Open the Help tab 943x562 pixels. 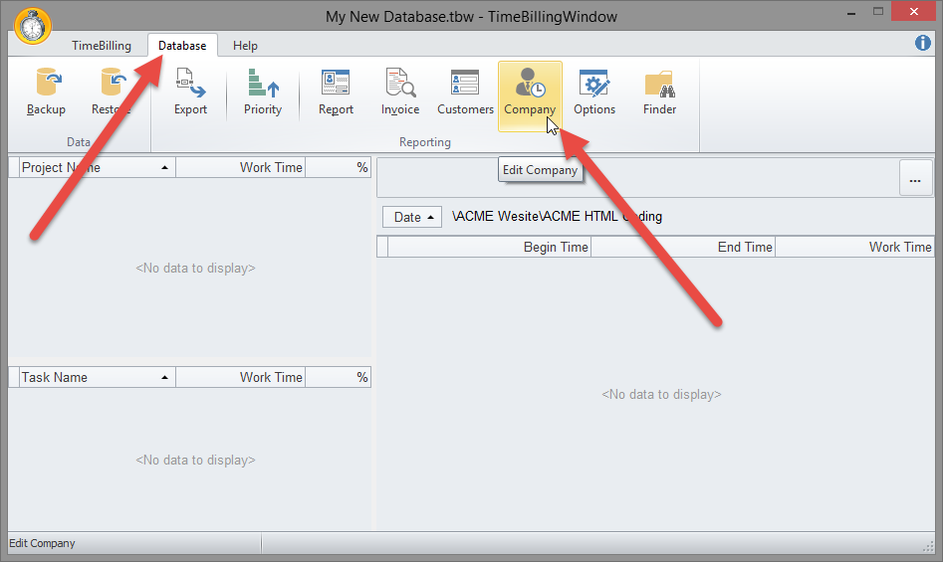click(x=245, y=46)
